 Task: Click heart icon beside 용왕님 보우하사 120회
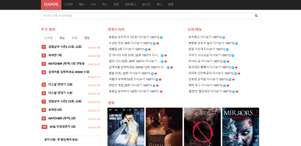(161, 92)
